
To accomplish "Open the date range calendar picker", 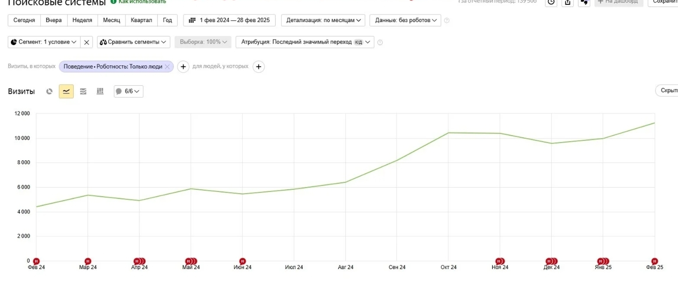I will (x=229, y=20).
